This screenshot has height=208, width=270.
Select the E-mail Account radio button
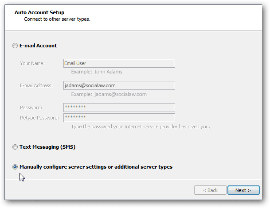[15, 46]
